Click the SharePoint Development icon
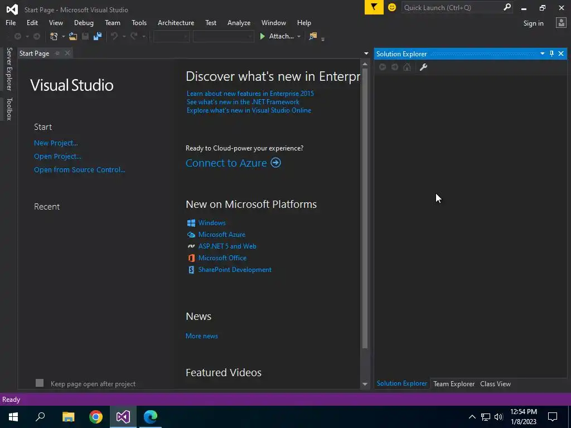The height and width of the screenshot is (428, 571). 191,270
